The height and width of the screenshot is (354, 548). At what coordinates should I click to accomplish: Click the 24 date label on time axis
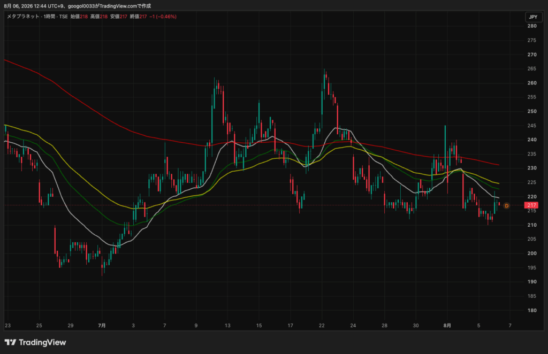click(353, 325)
